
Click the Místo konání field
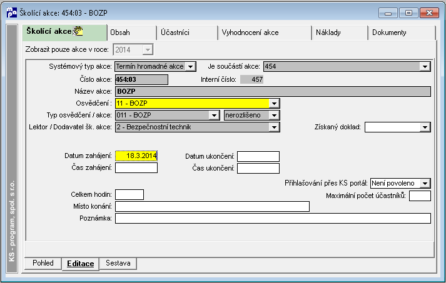212,207
